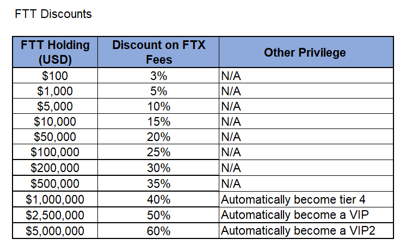Select the $100,000 holding cell
This screenshot has width=400, height=245.
click(x=55, y=152)
